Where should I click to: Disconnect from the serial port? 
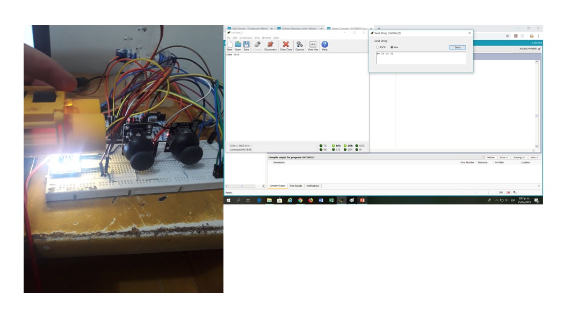point(270,46)
